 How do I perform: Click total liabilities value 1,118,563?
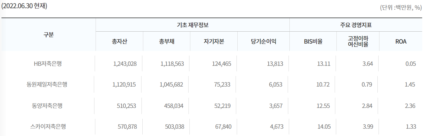coord(172,63)
